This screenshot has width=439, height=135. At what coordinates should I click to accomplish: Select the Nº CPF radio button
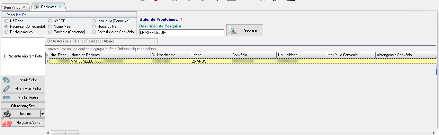50,21
